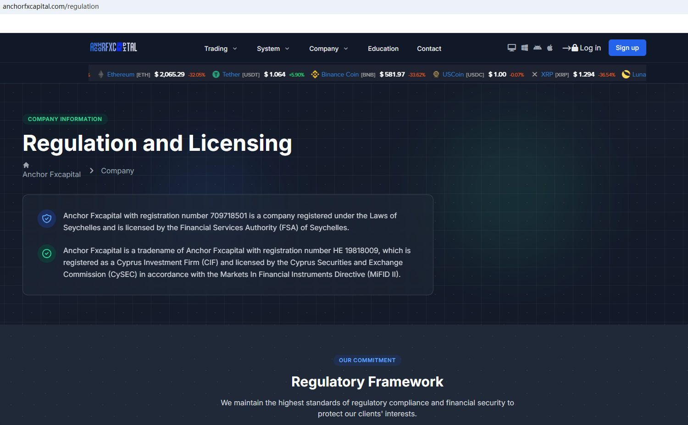Go to the Education page

pos(383,49)
